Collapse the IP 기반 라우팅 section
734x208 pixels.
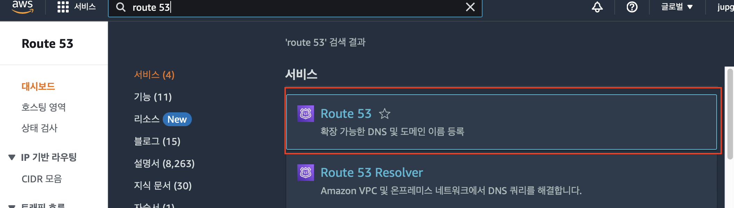(x=12, y=157)
